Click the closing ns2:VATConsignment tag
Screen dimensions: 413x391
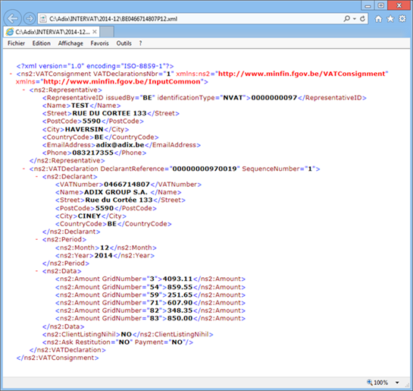[x=58, y=358]
